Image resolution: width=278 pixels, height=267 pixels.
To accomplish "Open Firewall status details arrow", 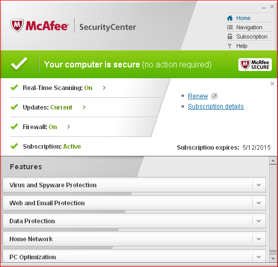I will pos(68,127).
